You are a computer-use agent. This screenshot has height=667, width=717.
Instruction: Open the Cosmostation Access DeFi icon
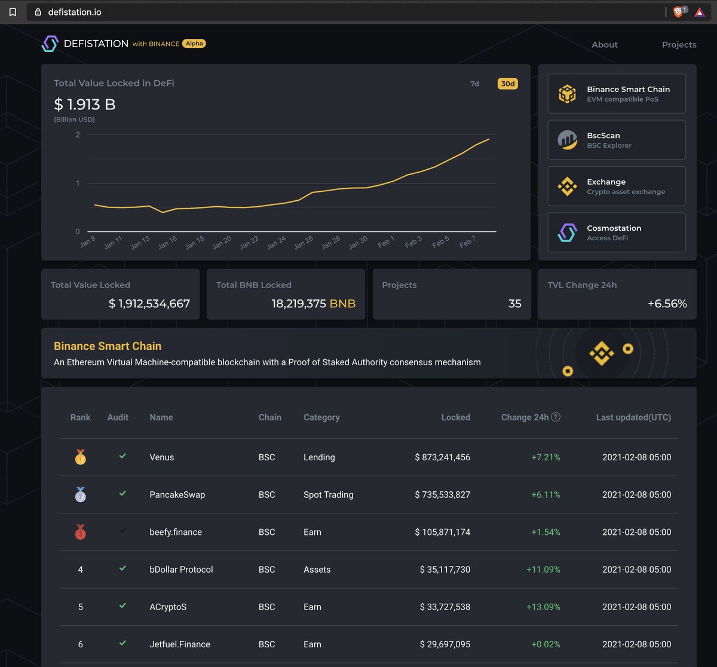[566, 232]
